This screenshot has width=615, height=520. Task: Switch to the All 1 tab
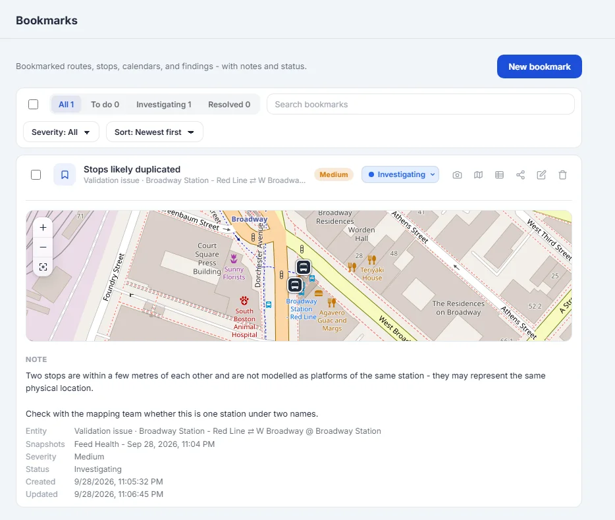click(x=66, y=104)
